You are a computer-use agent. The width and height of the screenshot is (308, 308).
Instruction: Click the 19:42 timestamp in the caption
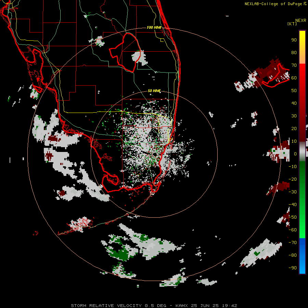click(230, 306)
